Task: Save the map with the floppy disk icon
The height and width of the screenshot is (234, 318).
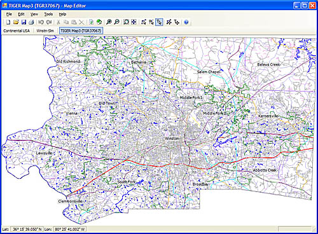Action: 24,22
